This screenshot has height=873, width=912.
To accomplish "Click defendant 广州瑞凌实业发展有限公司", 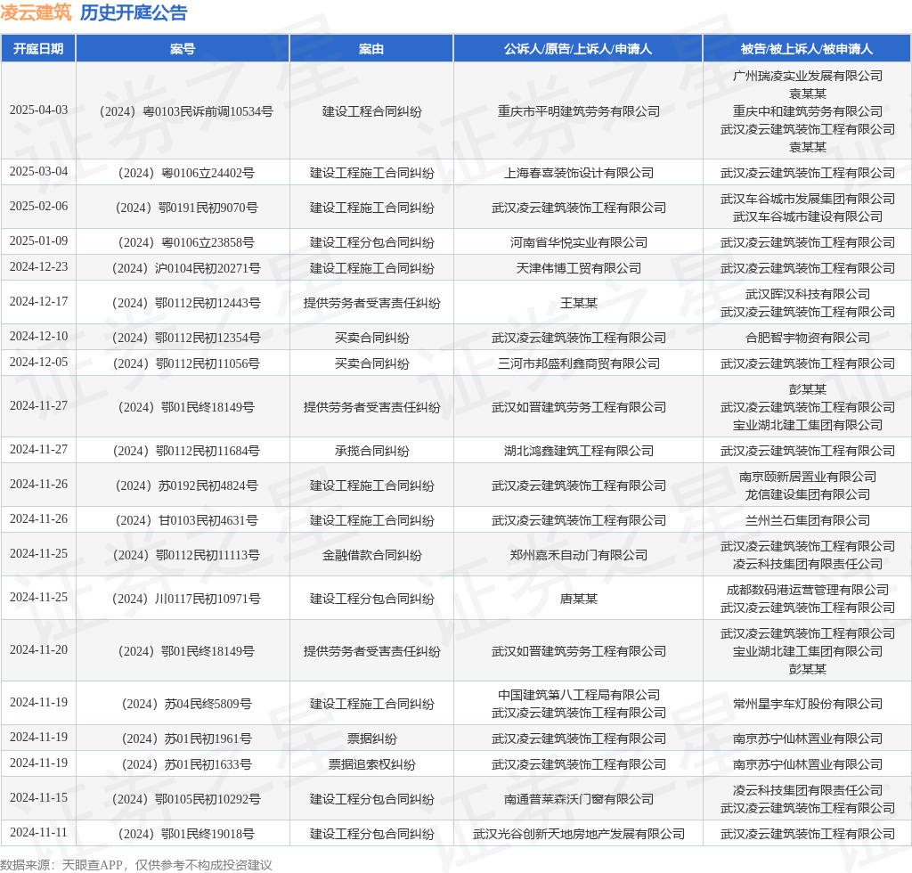I will click(x=807, y=76).
